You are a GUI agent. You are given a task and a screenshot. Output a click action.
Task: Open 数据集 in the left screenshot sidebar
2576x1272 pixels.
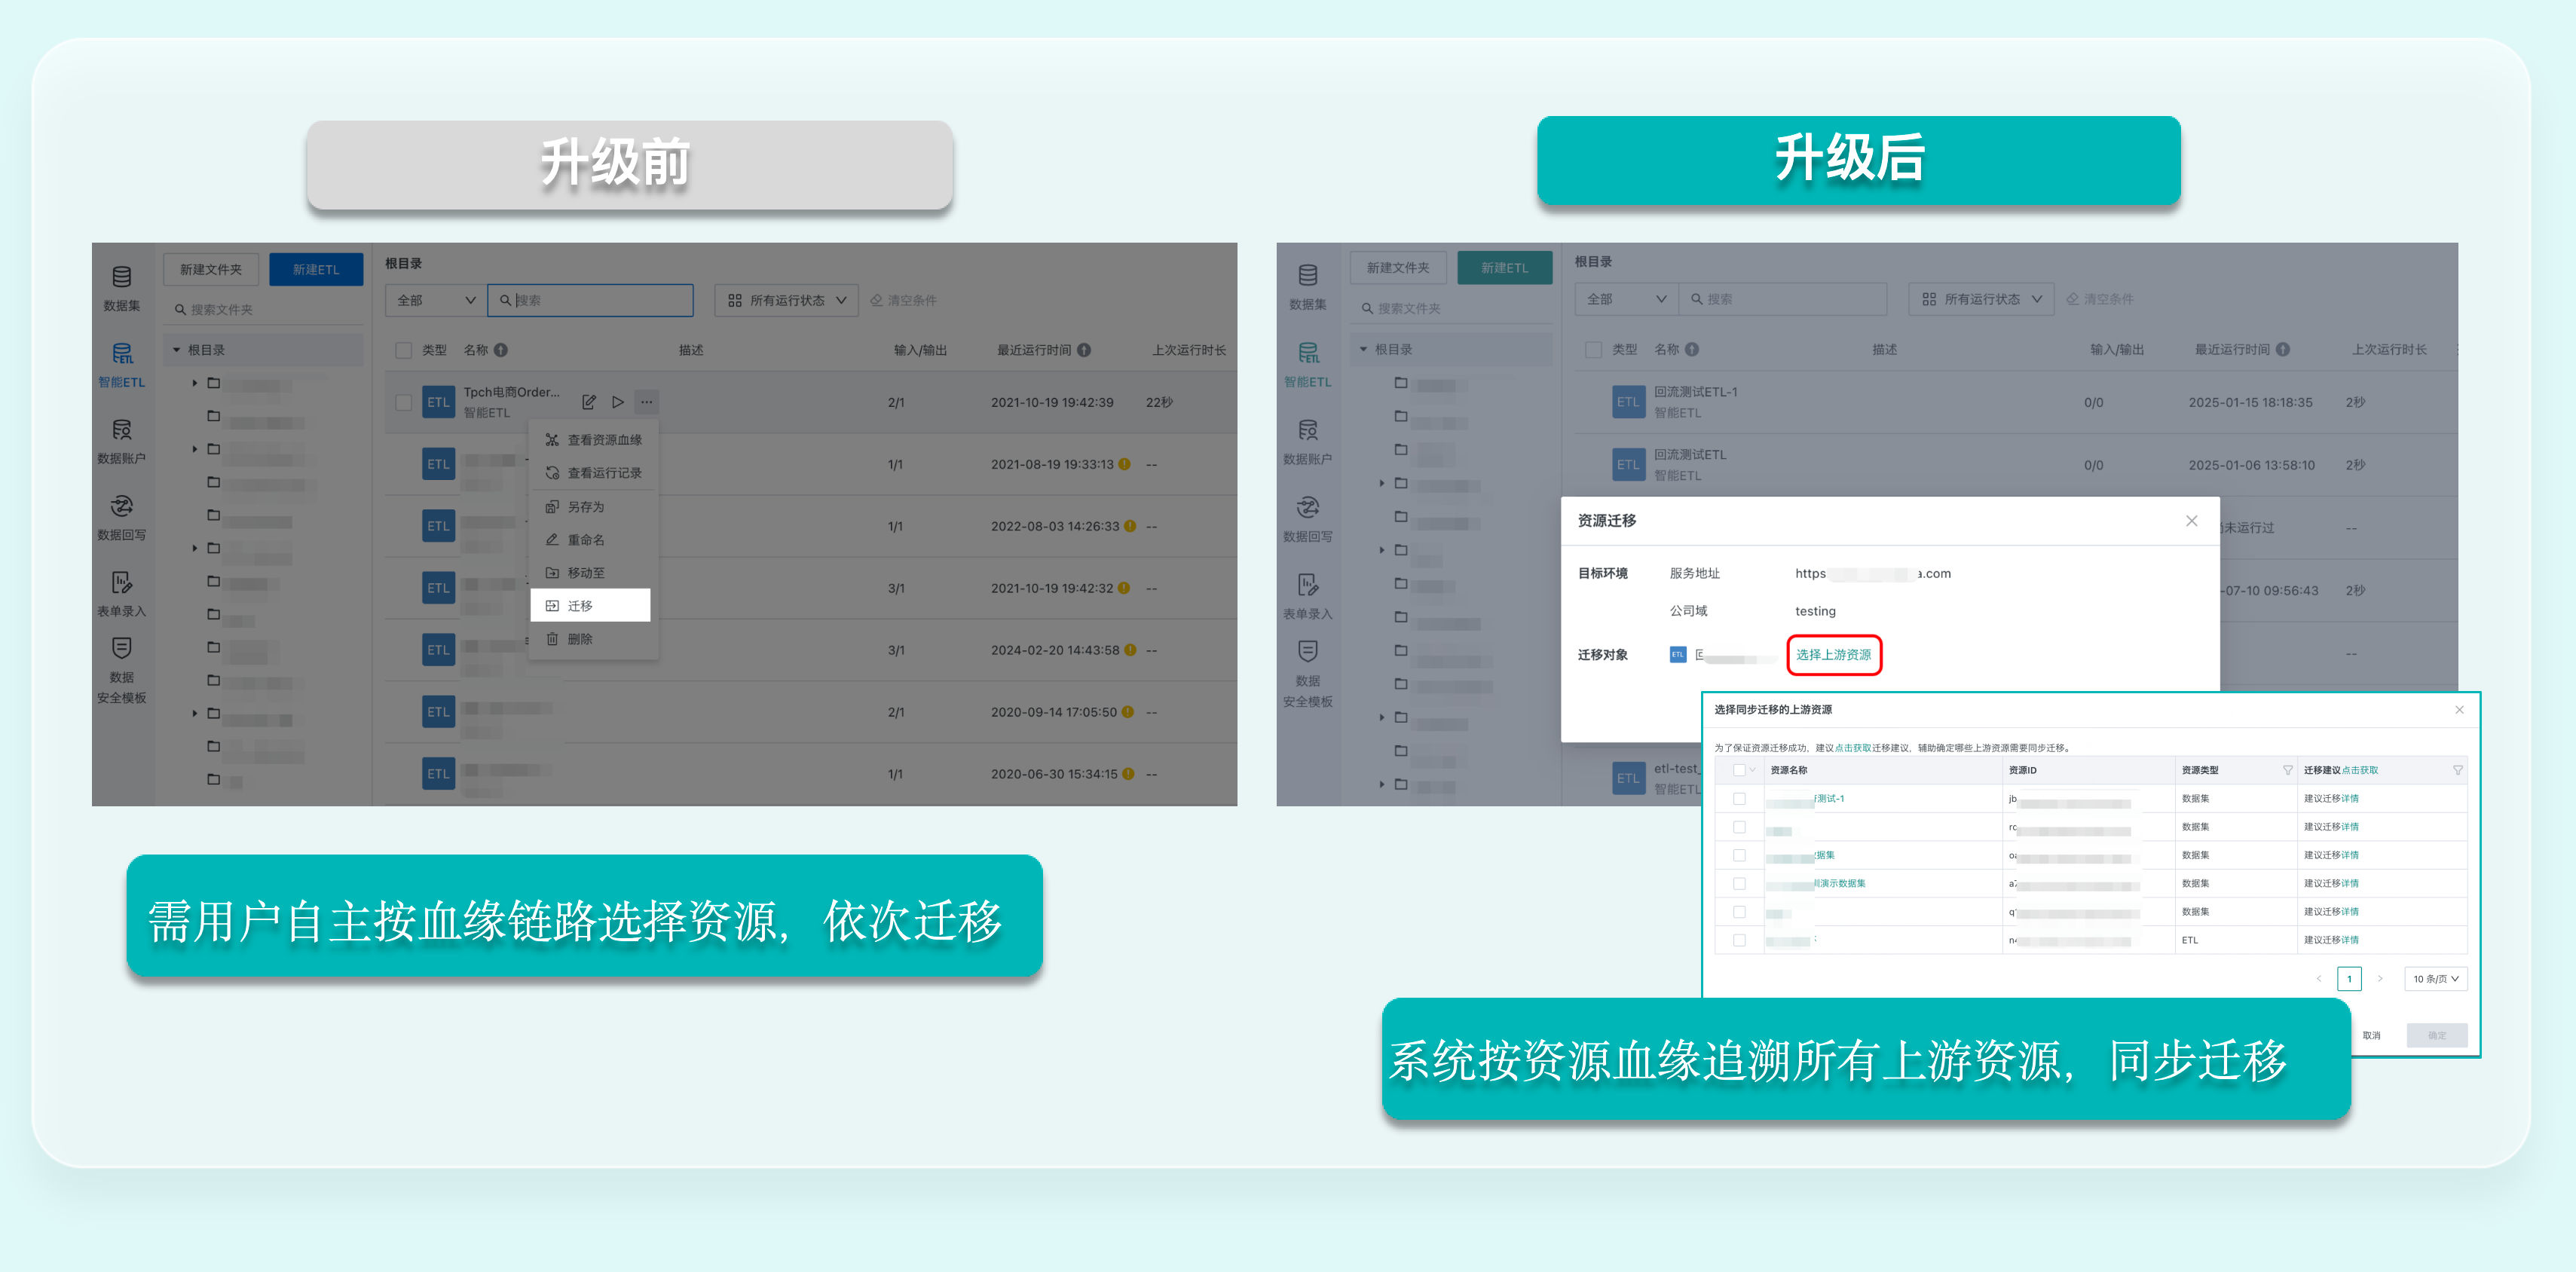click(122, 288)
